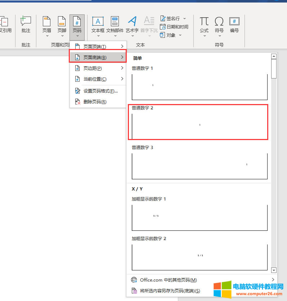
Task: Open the 签名行 dropdown arrow
Action: [x=185, y=18]
